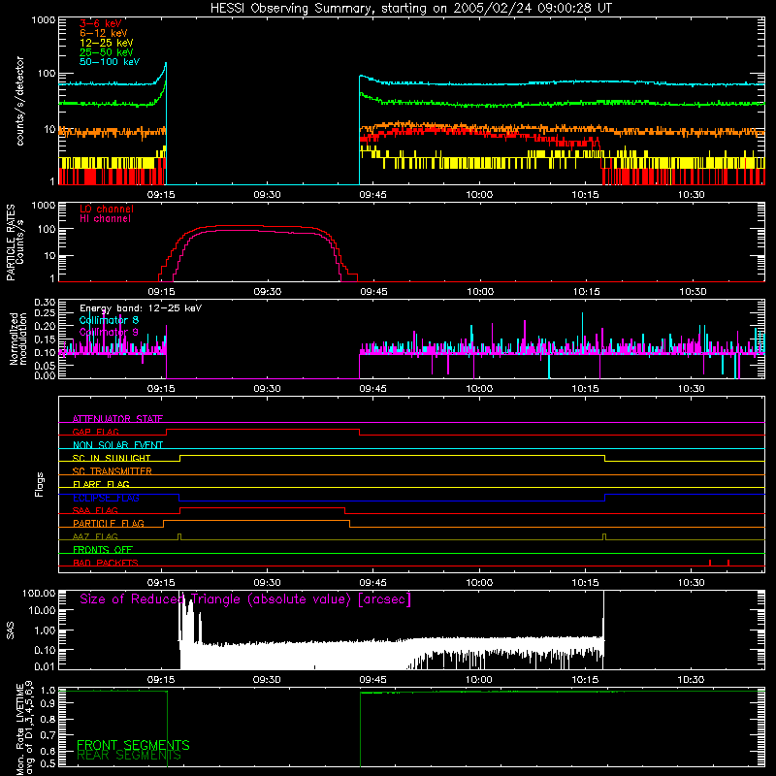Select the 'Collimator 8' legend label
Screen dimensions: 776x776
110,320
